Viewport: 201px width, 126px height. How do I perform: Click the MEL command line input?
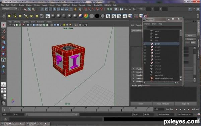tap(56, 119)
